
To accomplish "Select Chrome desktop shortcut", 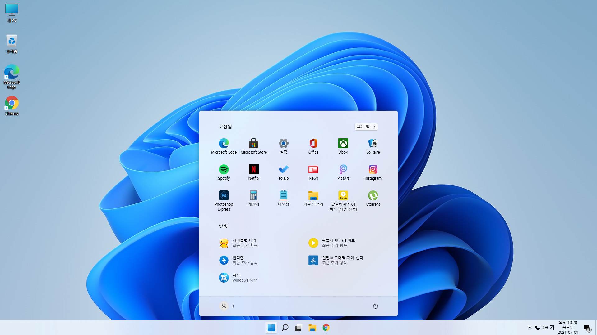I will click(12, 105).
